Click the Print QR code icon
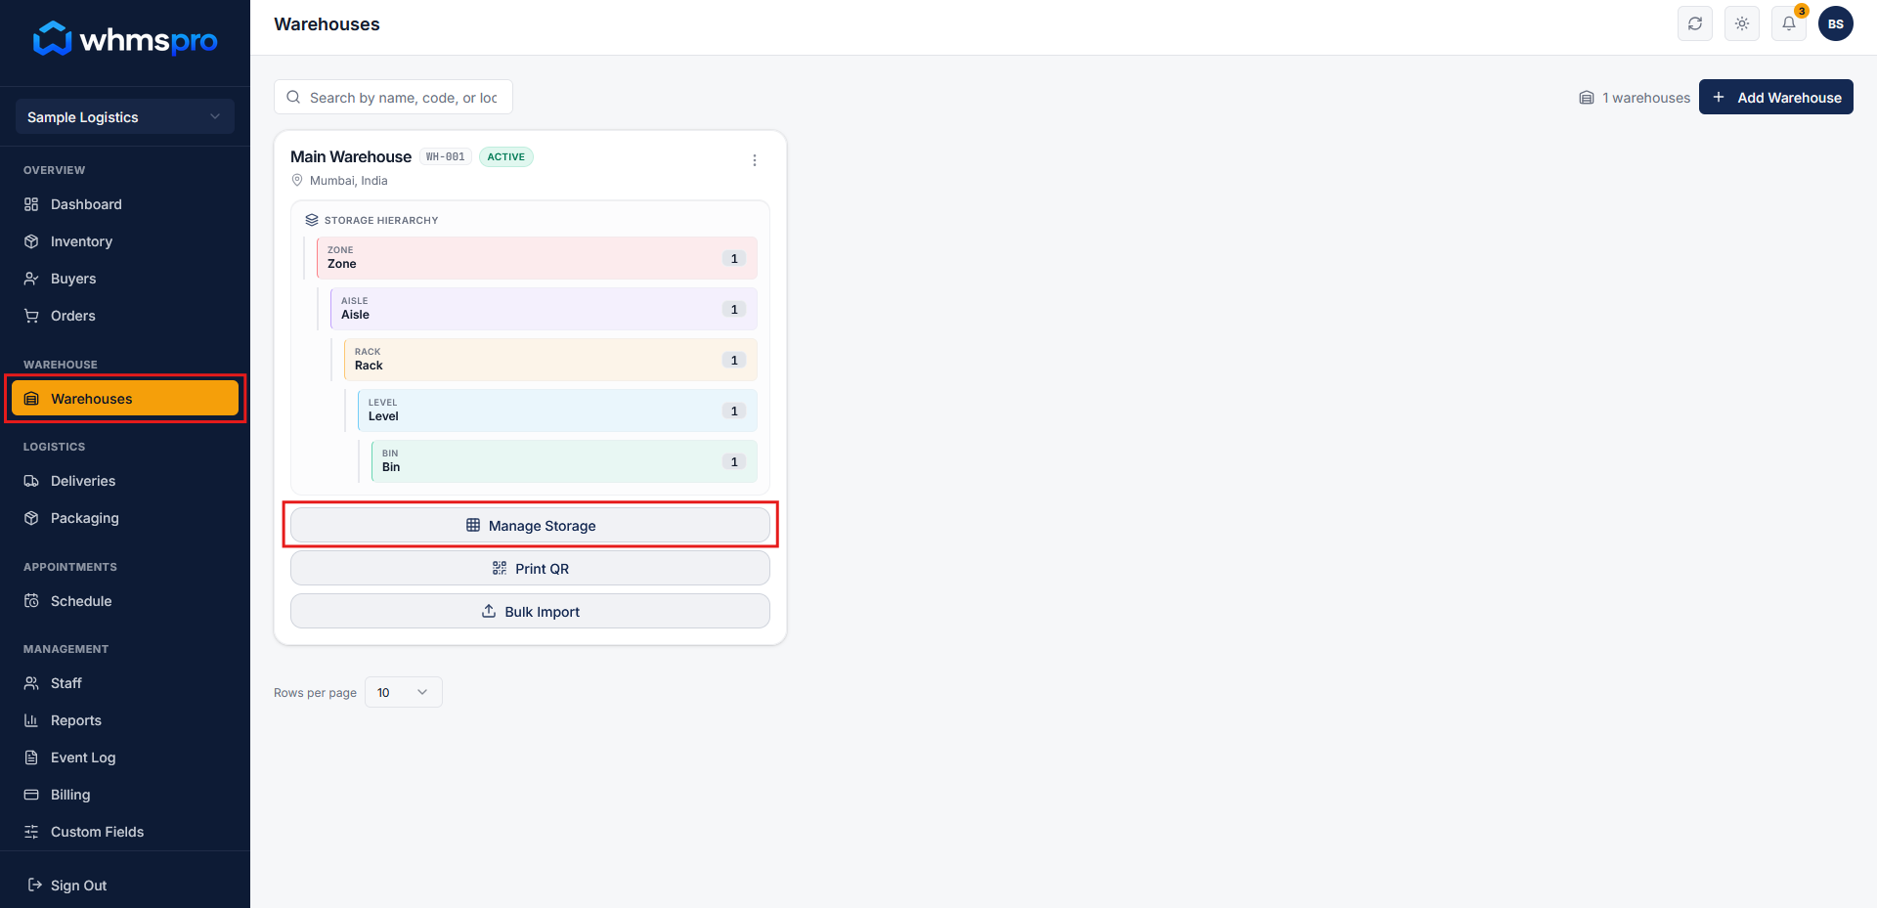Screen dimensions: 1877x908 (500, 568)
